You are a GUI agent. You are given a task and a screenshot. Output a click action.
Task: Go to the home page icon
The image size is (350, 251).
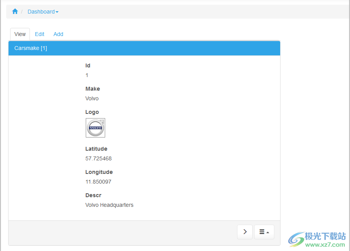15,12
